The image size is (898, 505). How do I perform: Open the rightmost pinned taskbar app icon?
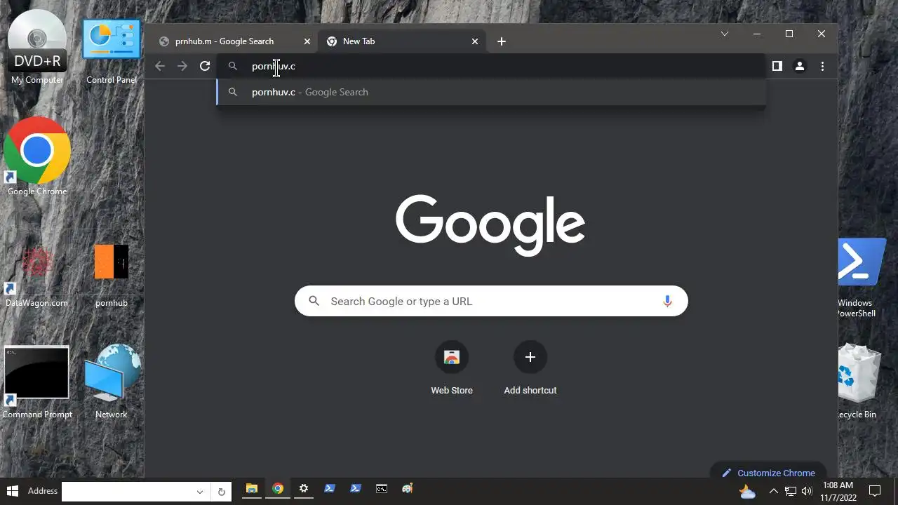click(408, 489)
